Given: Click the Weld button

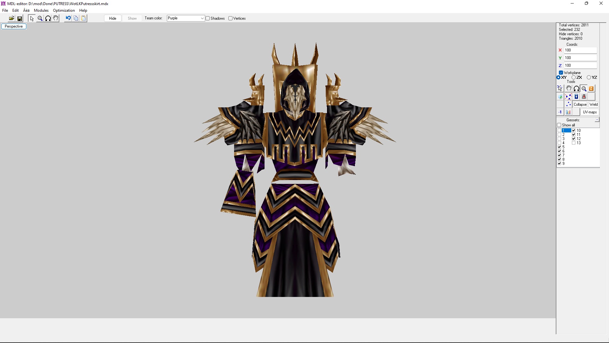Looking at the screenshot, I should click(x=593, y=104).
